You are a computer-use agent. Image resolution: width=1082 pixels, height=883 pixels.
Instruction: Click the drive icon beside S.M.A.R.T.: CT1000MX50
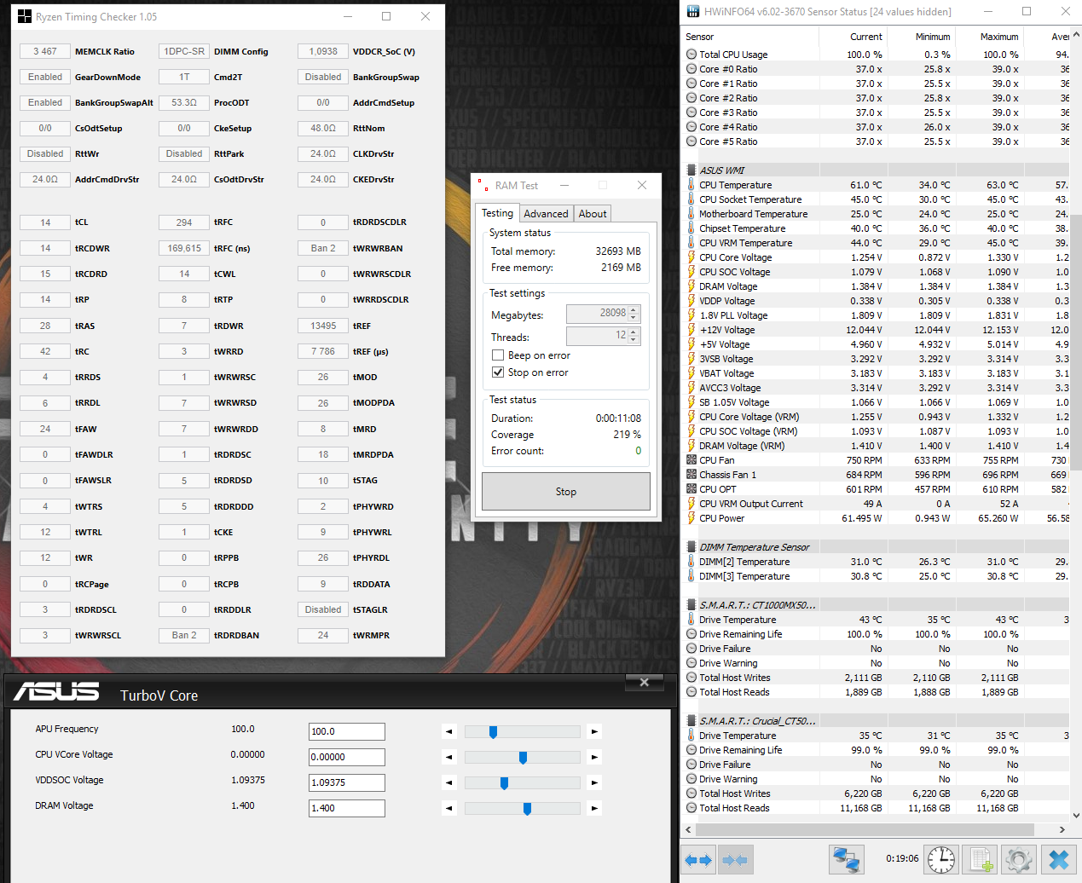(x=691, y=605)
